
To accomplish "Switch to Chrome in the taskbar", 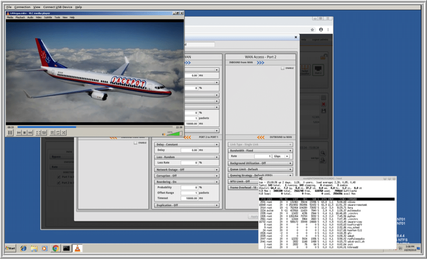I will [x=56, y=248].
